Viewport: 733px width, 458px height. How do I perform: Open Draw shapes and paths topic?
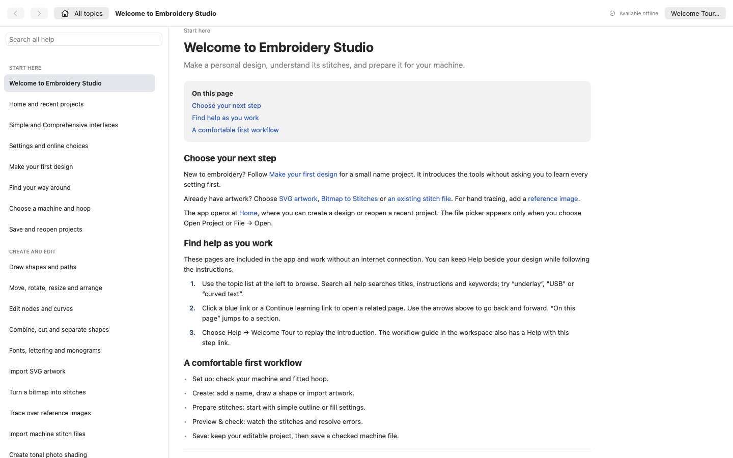click(79, 267)
